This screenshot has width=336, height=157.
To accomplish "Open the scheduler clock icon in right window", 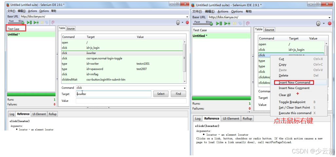I will tap(318, 23).
